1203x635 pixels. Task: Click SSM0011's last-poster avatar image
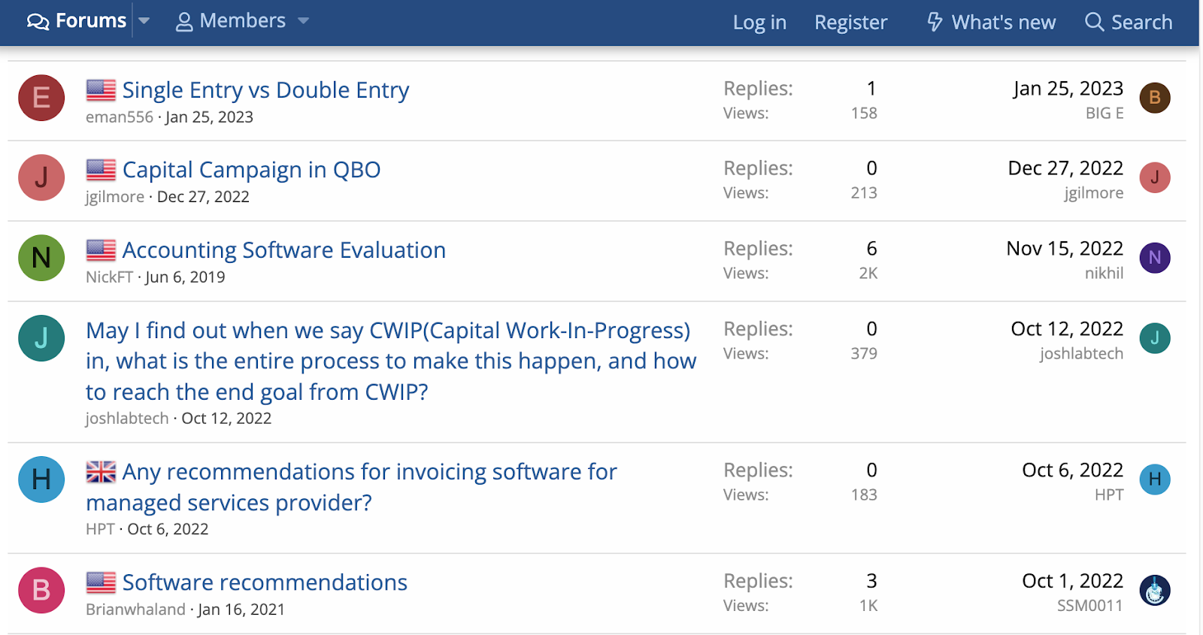pyautogui.click(x=1155, y=590)
